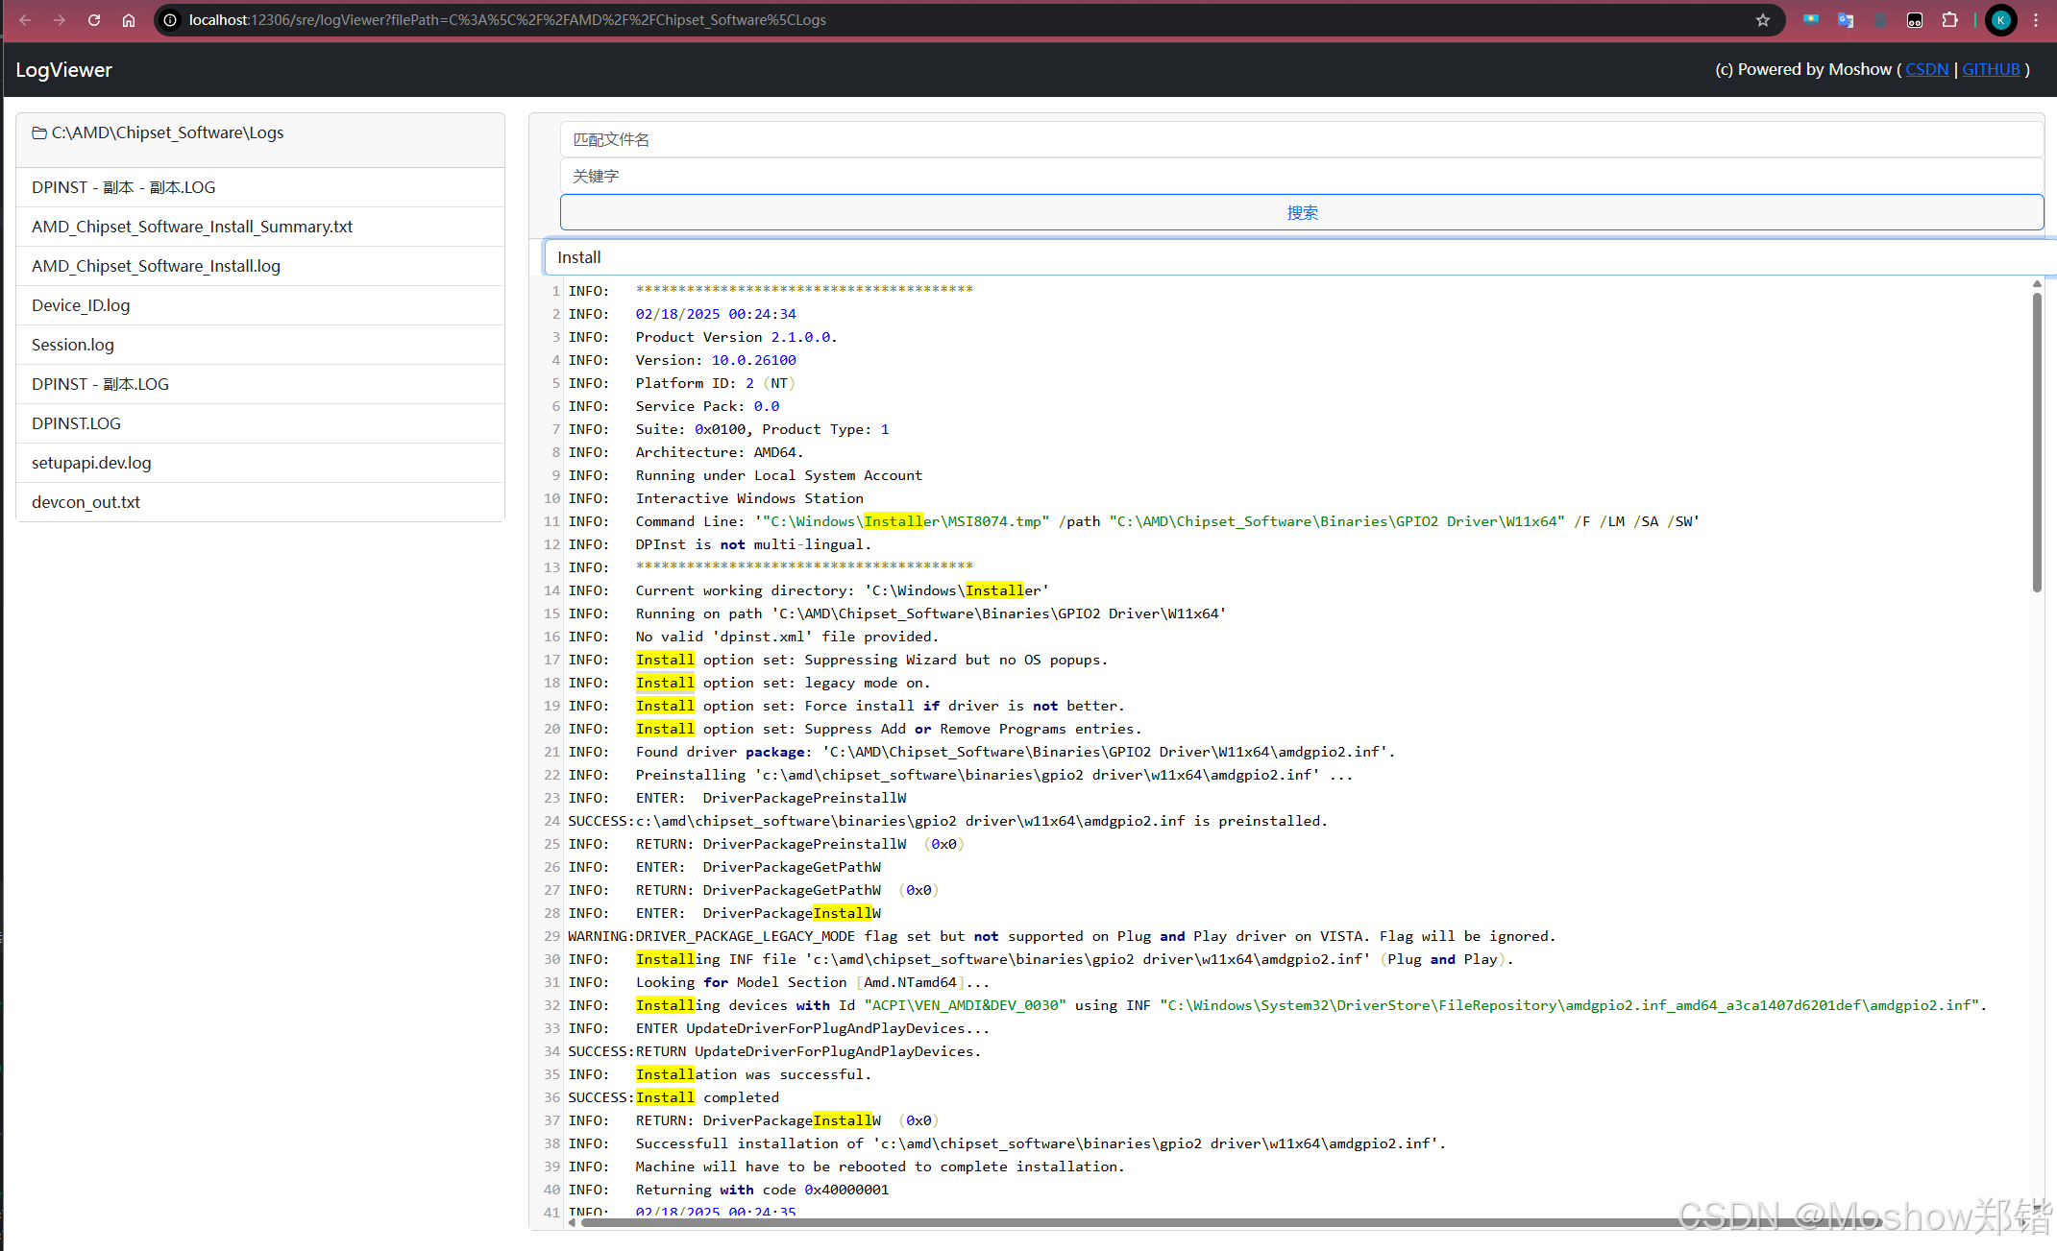Click log line 24 SUCCESS preinstalled text
Screen dimensions: 2057x1251
coord(947,821)
